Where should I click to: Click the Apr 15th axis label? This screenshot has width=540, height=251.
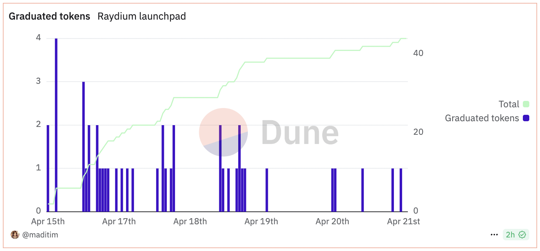pyautogui.click(x=48, y=221)
